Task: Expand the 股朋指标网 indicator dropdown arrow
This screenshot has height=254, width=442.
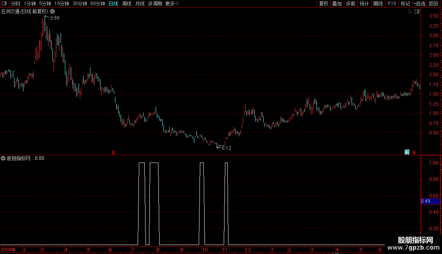Action: click(3, 158)
